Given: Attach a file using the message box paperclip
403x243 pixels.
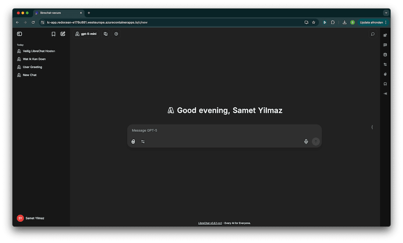Looking at the screenshot, I should pyautogui.click(x=133, y=142).
